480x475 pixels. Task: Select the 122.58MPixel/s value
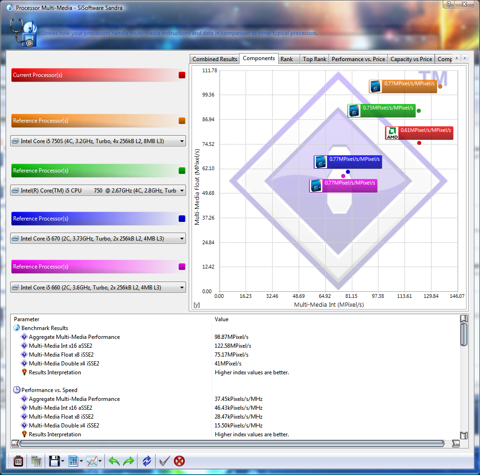click(x=233, y=346)
